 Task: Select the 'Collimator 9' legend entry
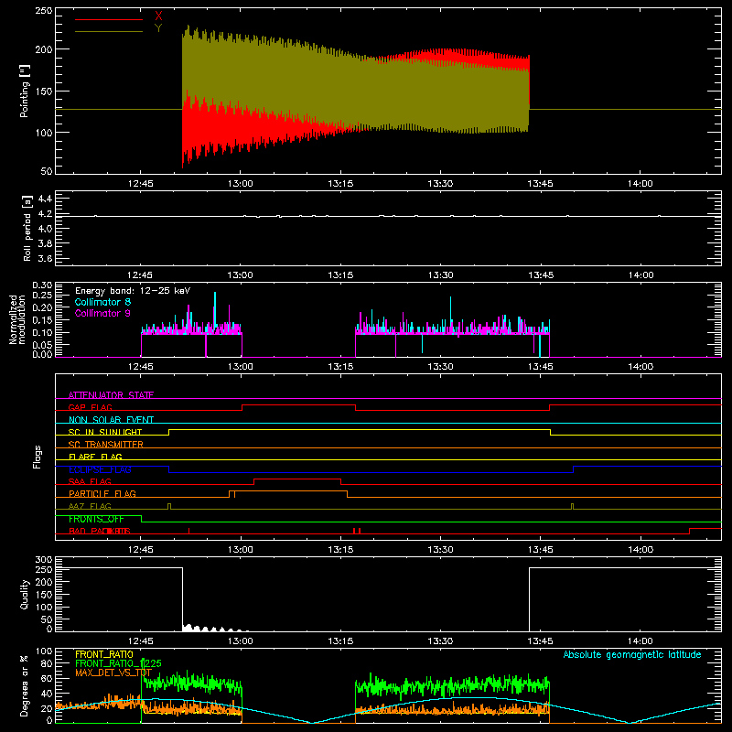[x=102, y=313]
